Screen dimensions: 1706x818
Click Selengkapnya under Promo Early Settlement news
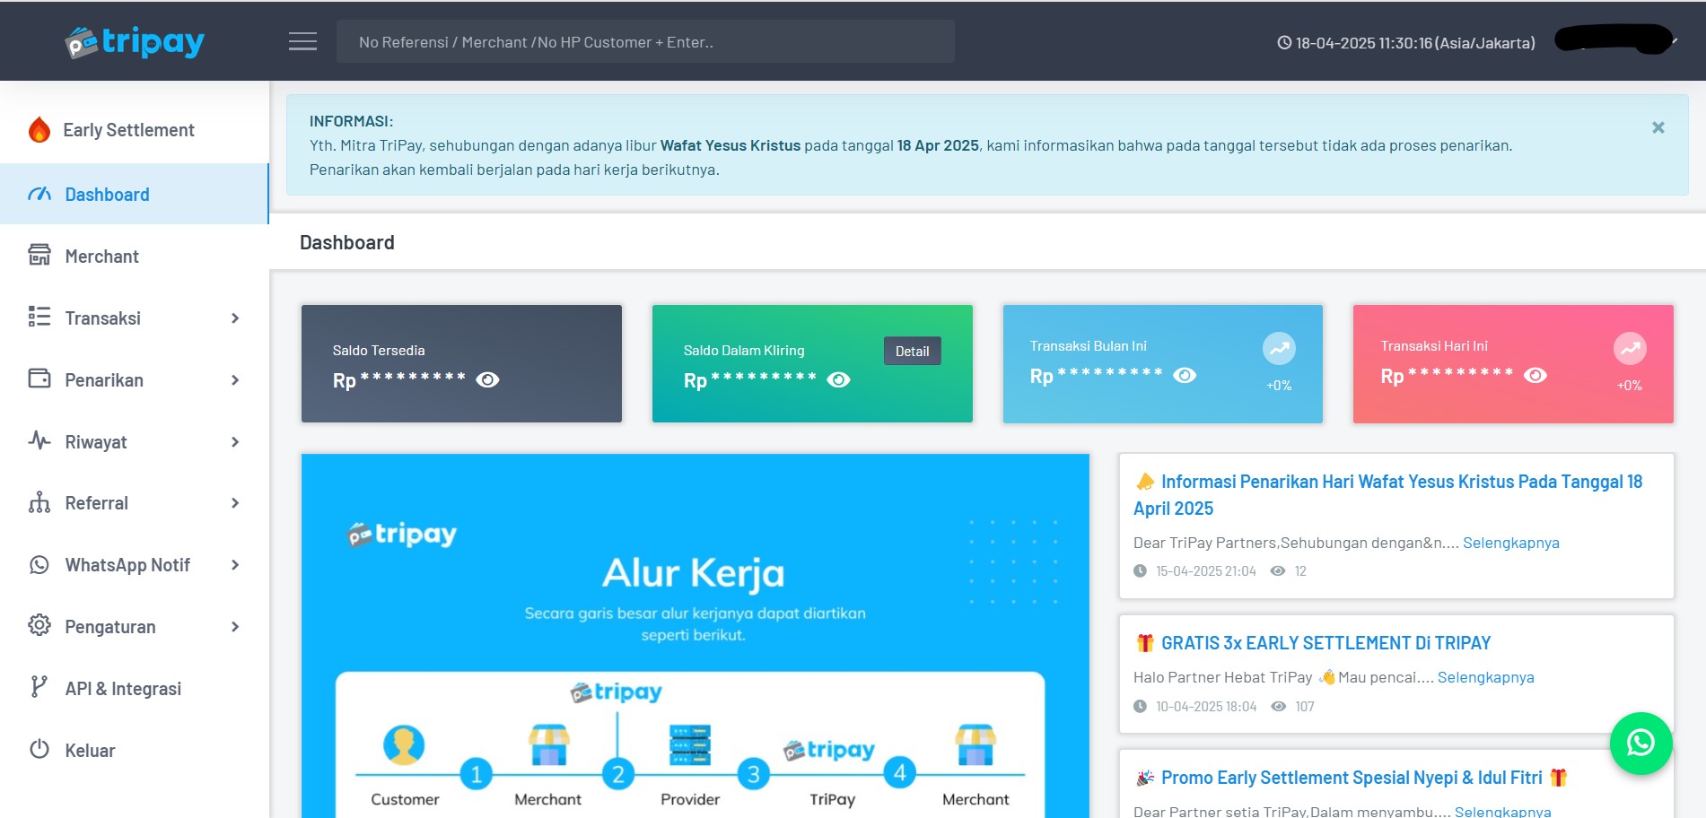(1503, 811)
